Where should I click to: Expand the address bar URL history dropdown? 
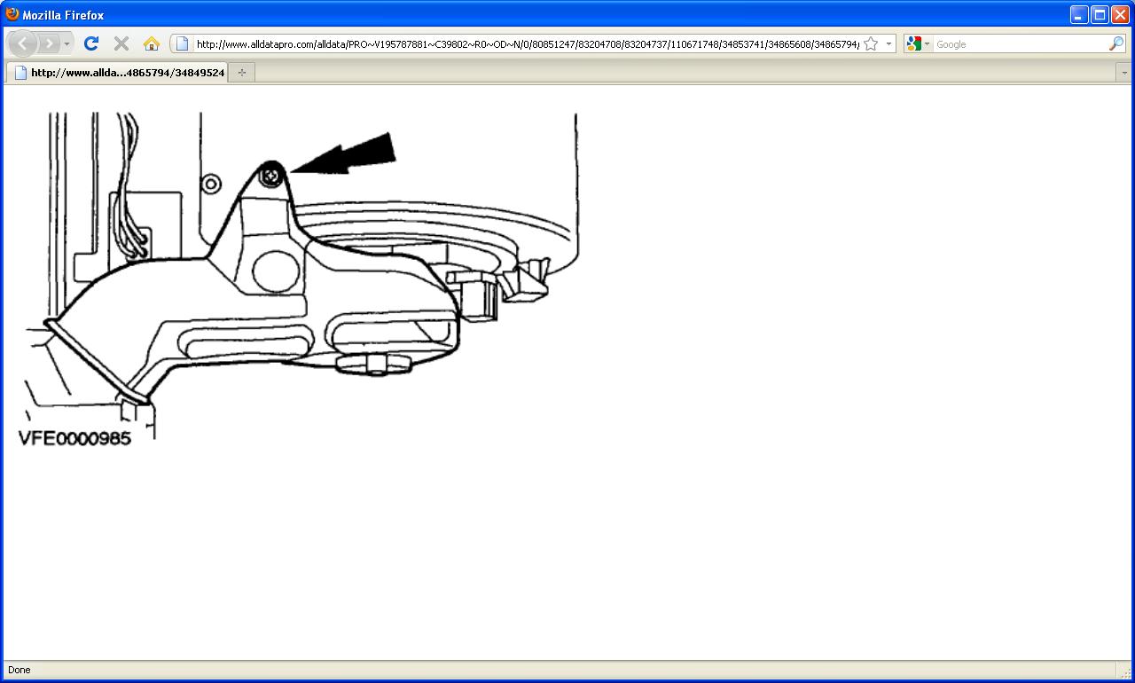[888, 43]
